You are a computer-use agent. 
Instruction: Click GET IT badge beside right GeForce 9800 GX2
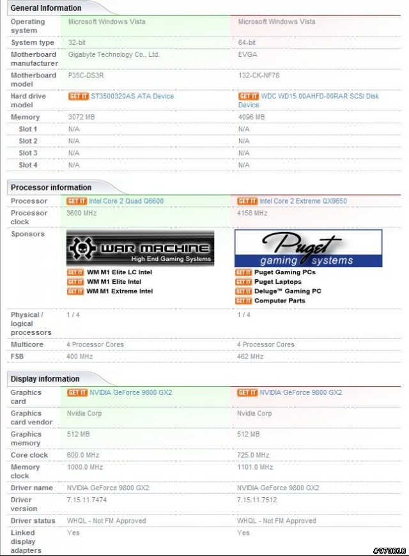[247, 392]
